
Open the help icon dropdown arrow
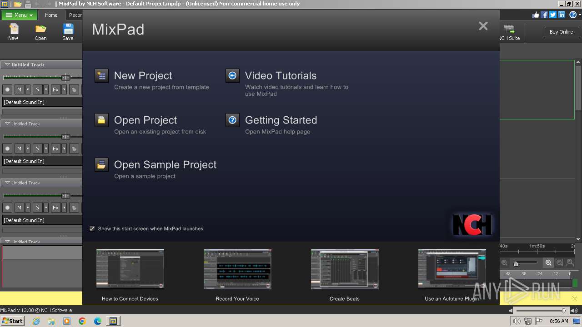[579, 15]
